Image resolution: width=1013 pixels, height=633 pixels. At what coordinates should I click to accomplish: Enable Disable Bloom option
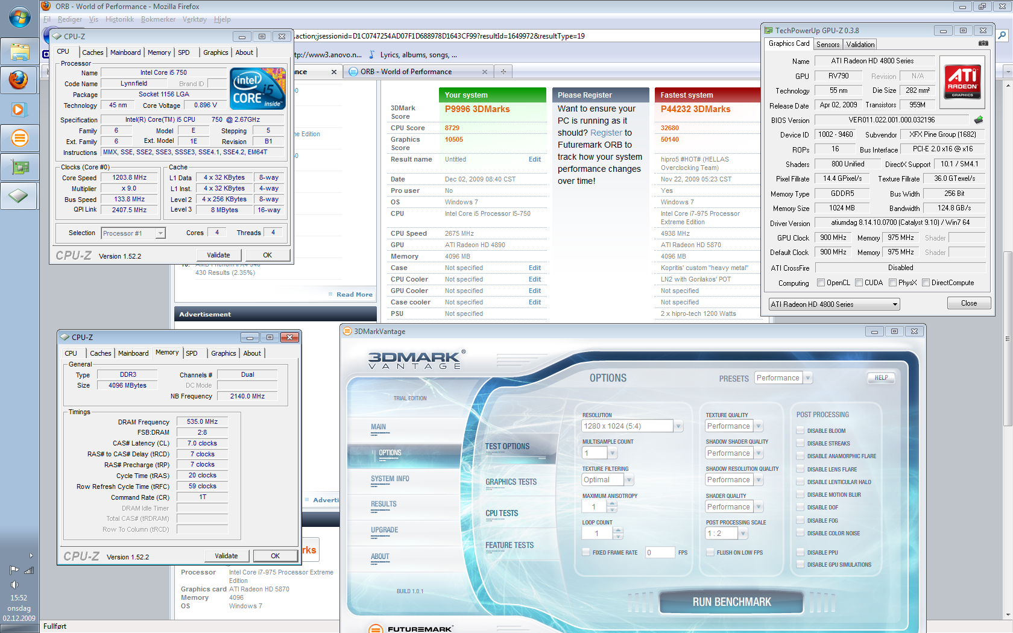800,430
